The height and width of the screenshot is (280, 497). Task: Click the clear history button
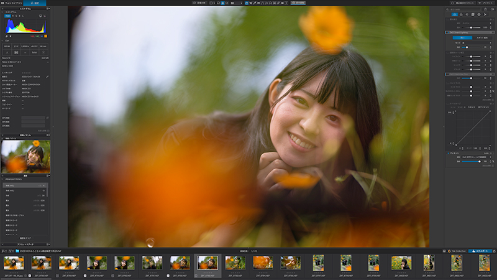click(x=25, y=238)
